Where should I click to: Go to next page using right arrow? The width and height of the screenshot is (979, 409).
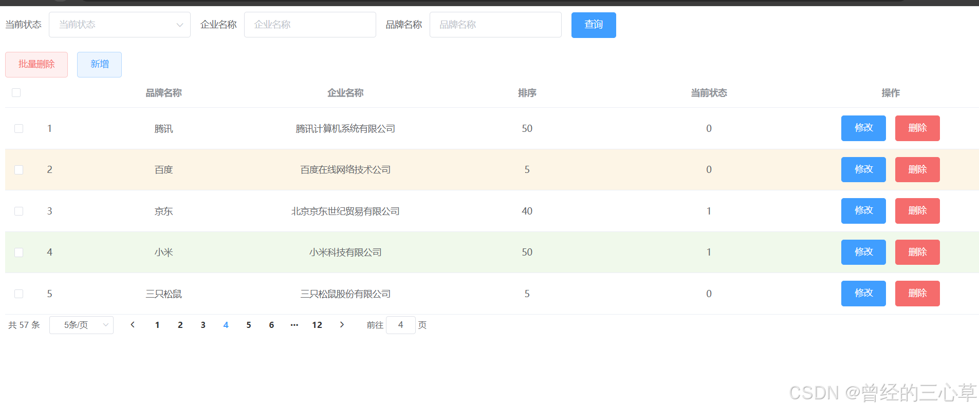[x=342, y=325]
